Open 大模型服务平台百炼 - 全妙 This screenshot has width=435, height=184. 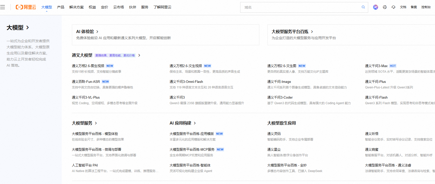point(287,165)
